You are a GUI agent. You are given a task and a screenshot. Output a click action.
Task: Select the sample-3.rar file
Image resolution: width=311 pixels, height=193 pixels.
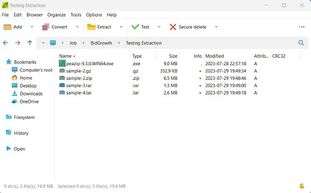click(79, 85)
